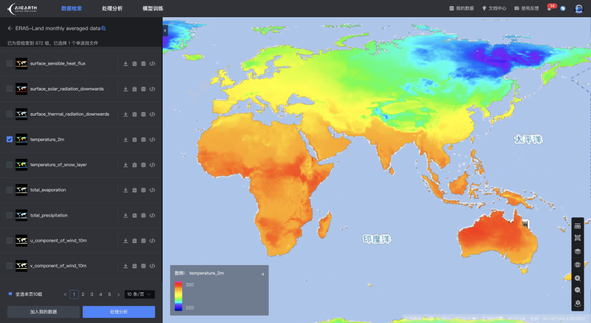591x323 pixels.
Task: Download the temperature_2m dataset
Action: pyautogui.click(x=126, y=140)
